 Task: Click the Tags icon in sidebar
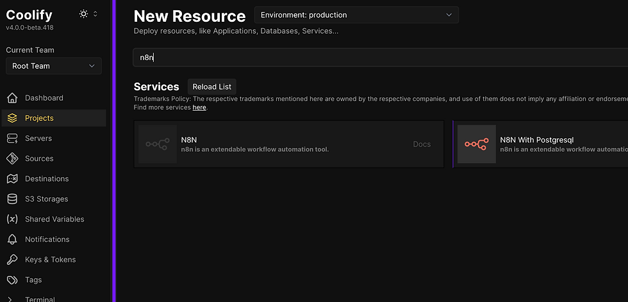coord(12,280)
